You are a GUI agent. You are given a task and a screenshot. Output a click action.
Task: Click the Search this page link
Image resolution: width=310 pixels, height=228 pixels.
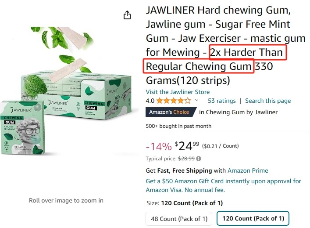(268, 101)
